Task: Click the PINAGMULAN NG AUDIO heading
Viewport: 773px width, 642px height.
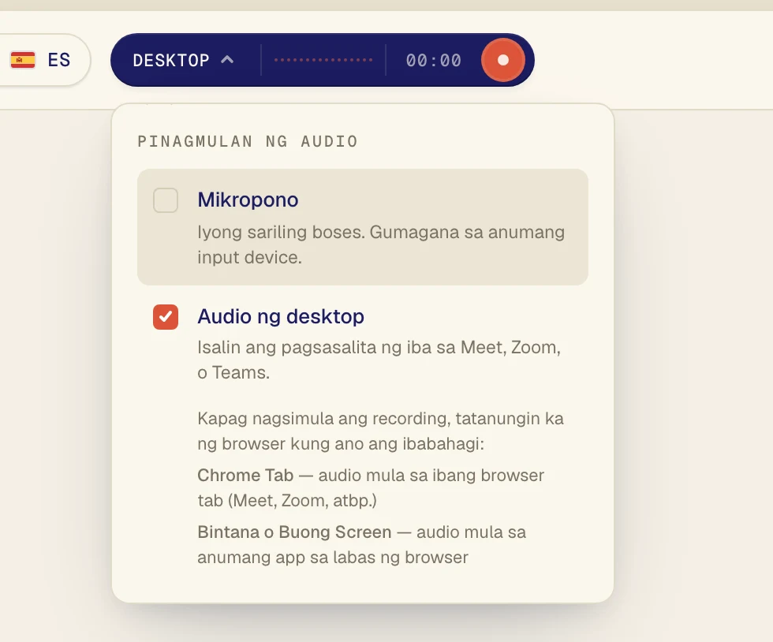Action: (x=248, y=141)
